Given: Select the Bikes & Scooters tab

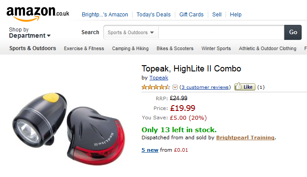Looking at the screenshot, I should pyautogui.click(x=175, y=48).
